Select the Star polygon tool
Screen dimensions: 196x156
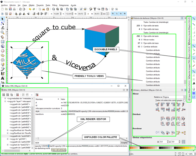[3, 55]
